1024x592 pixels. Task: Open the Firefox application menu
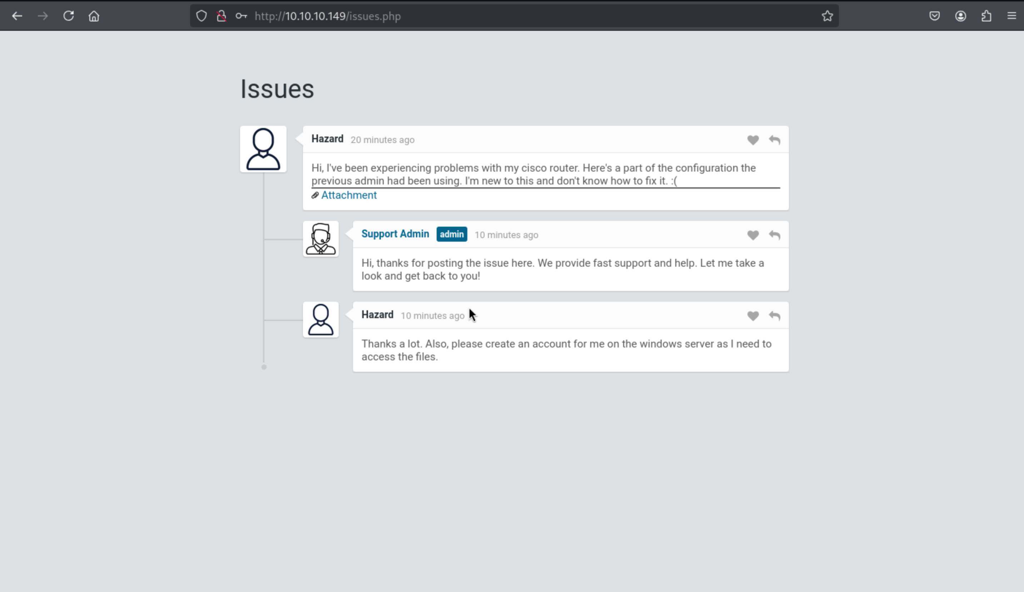click(1011, 16)
